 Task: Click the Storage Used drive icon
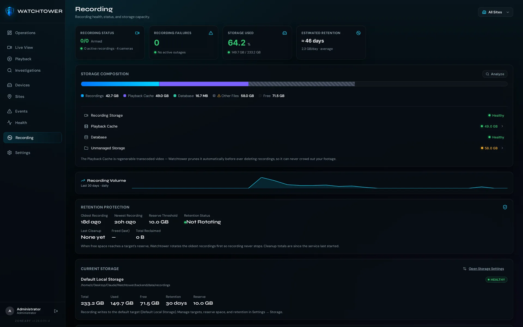point(285,33)
